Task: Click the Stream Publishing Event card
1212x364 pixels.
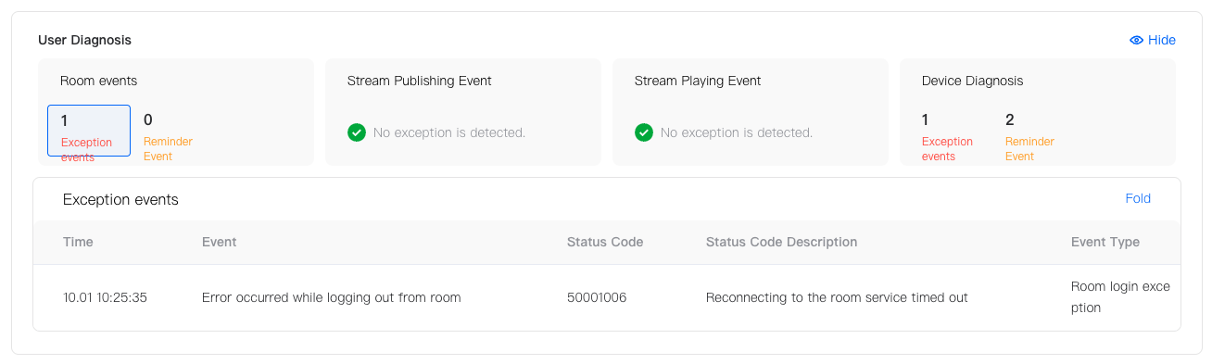Action: pyautogui.click(x=463, y=112)
